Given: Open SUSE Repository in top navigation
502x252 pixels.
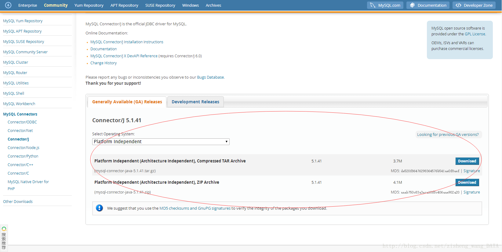Looking at the screenshot, I should click(160, 5).
